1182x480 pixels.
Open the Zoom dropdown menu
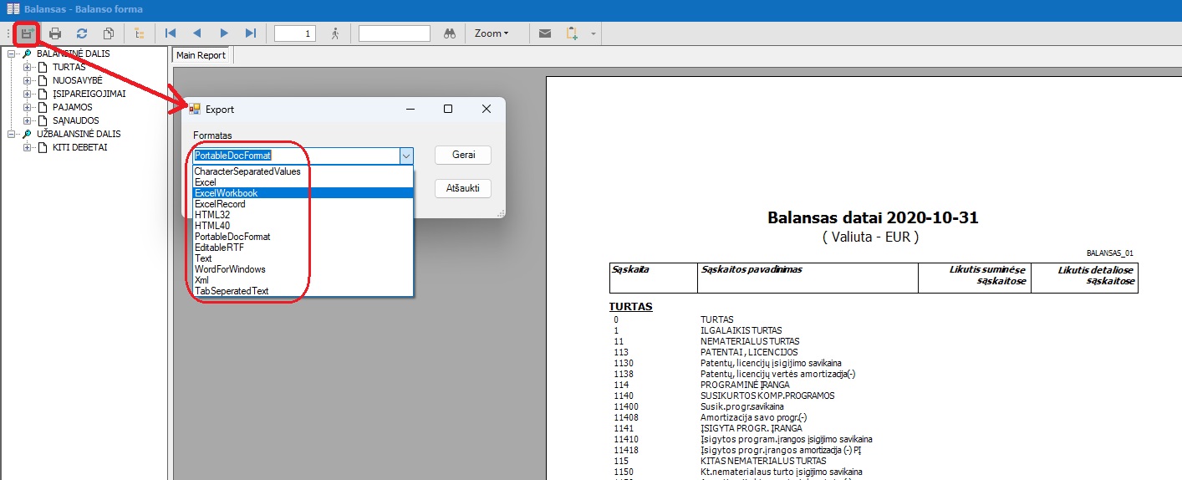[491, 33]
